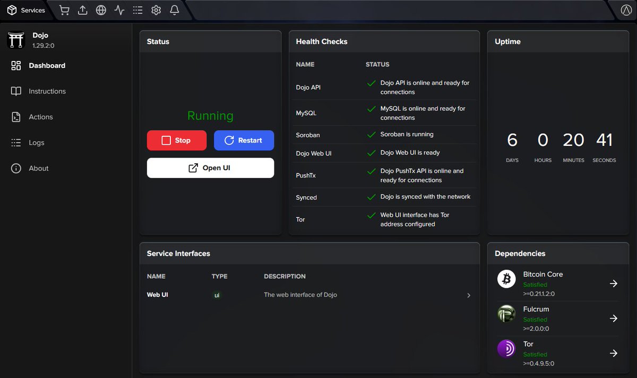Click the PushTx check mark icon

372,171
